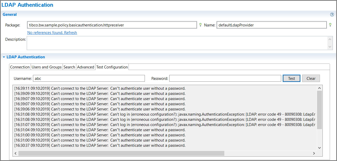Collapse the LDAP Authentication section
337x161 pixels.
4,57
